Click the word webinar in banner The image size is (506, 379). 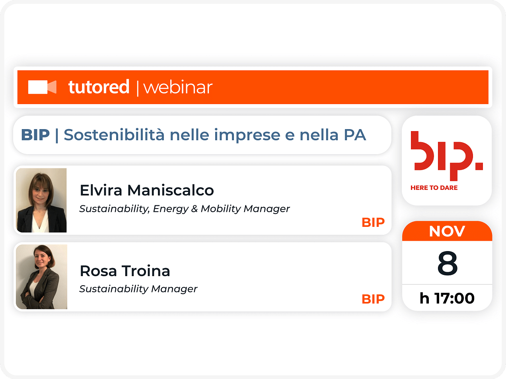(x=178, y=87)
